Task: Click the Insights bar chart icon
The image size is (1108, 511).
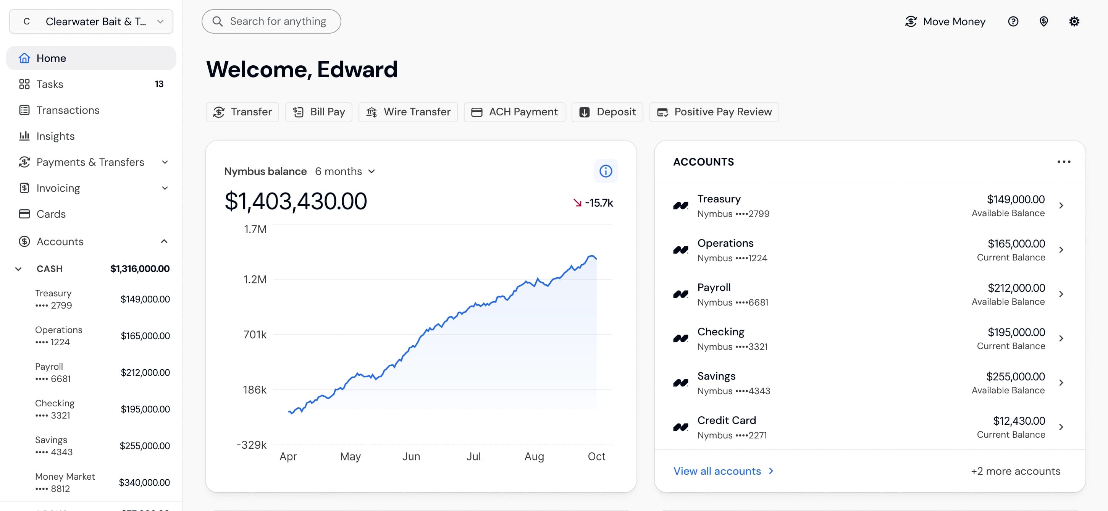Action: (24, 136)
